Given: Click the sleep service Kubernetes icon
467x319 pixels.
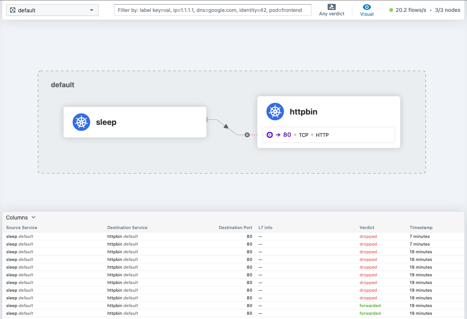Looking at the screenshot, I should coord(81,122).
